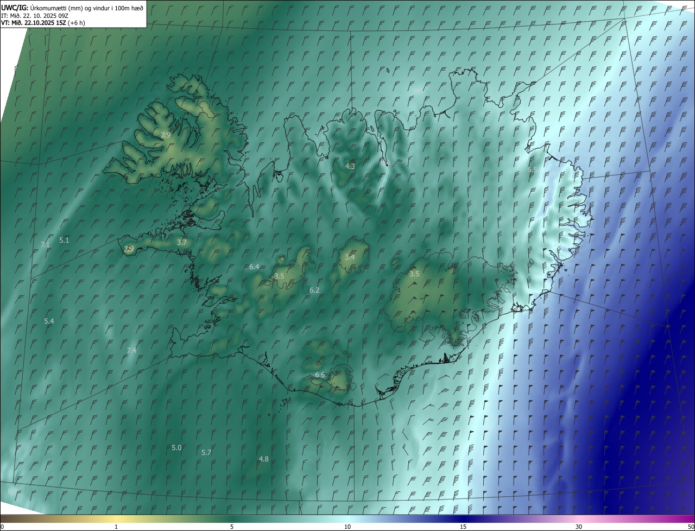Click the 4.8 value on the map

tap(264, 459)
